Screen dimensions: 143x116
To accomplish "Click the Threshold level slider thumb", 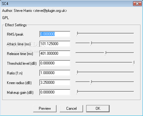I will [133, 63].
